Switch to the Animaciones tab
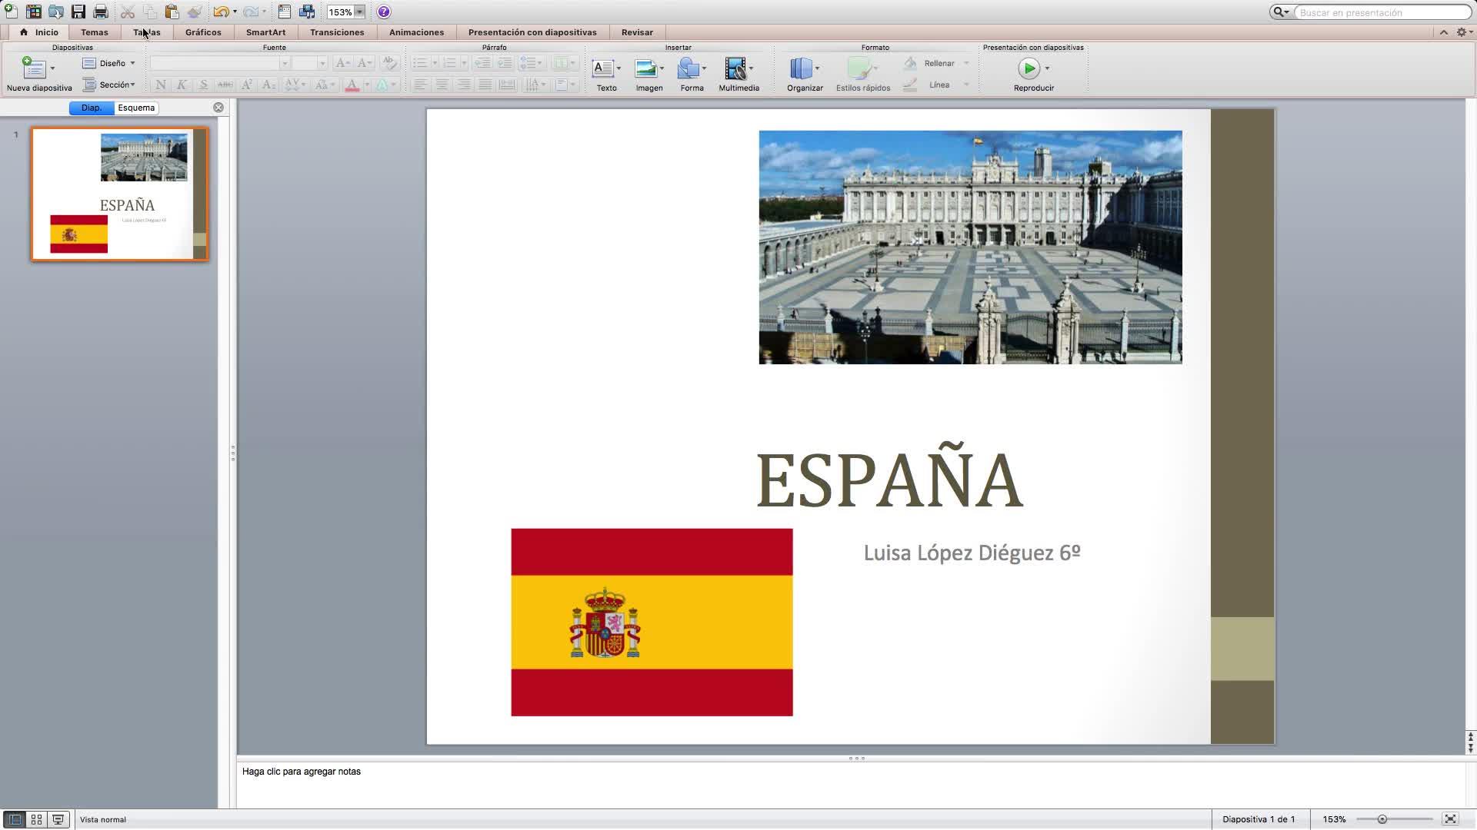This screenshot has height=830, width=1477. [x=416, y=32]
